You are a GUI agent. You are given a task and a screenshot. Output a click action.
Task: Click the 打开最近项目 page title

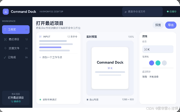pyautogui.click(x=50, y=23)
